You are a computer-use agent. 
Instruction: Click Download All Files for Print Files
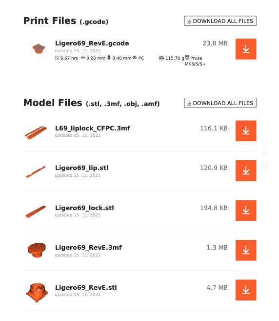tap(220, 21)
